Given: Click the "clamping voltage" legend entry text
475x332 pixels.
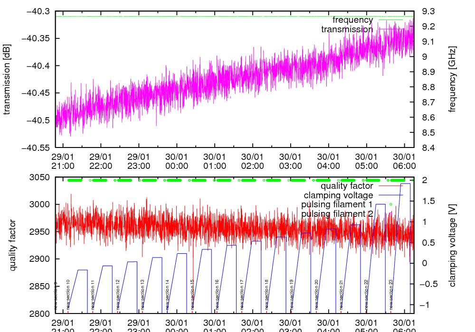Looking at the screenshot, I should 338,195.
